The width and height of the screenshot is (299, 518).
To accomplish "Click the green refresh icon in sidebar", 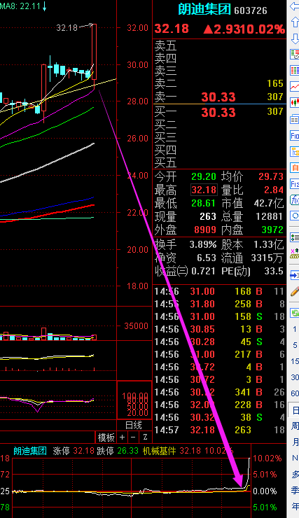I will 294,312.
